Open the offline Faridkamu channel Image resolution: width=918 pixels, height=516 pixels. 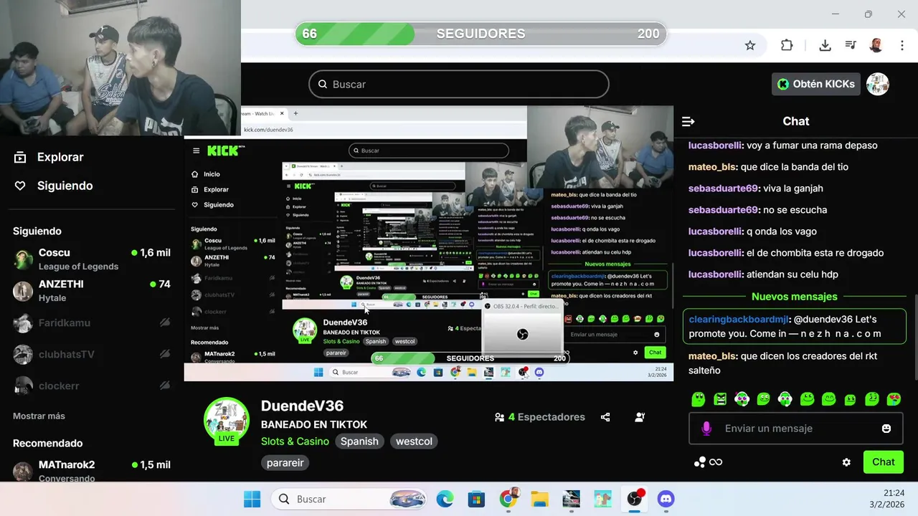coord(92,322)
